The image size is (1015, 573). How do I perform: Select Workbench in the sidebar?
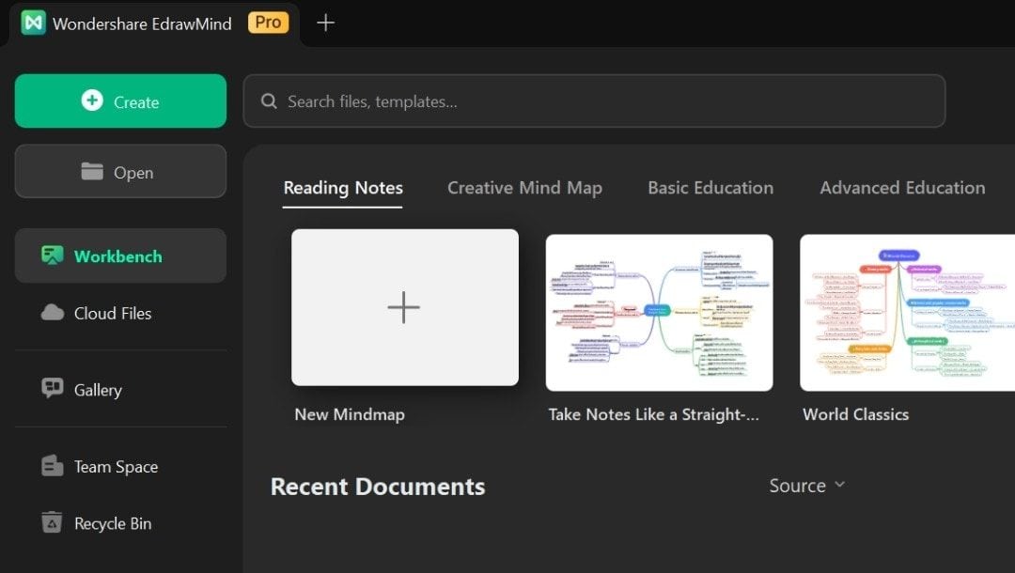pos(120,256)
